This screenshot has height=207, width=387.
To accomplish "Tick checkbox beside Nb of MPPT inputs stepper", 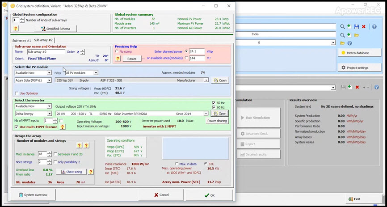I will (x=61, y=121).
